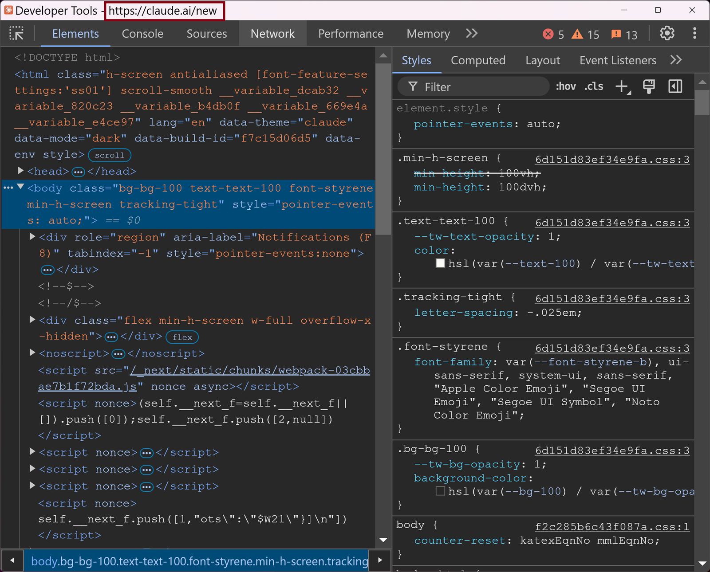Toggle letter-spacing -.025em declaration
This screenshot has height=572, width=710.
(498, 313)
